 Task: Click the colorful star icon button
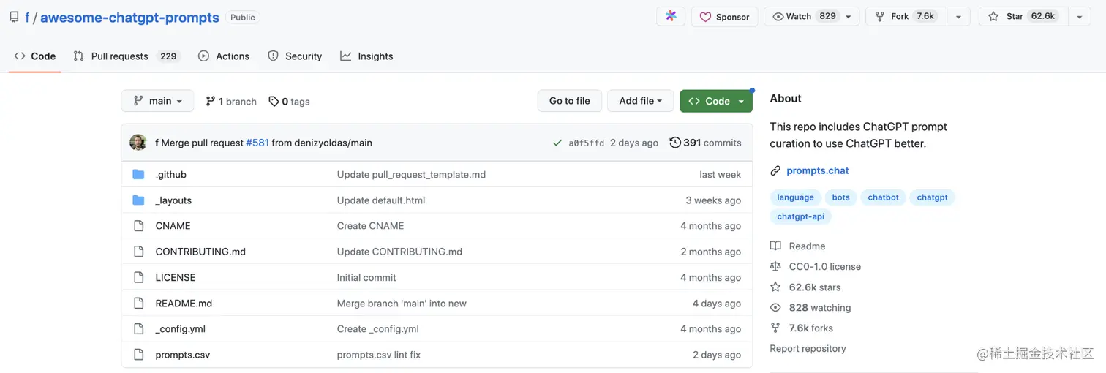(x=671, y=16)
